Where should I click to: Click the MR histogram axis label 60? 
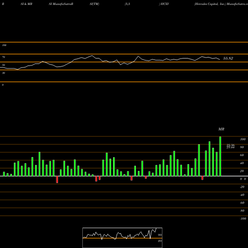click(242, 155)
